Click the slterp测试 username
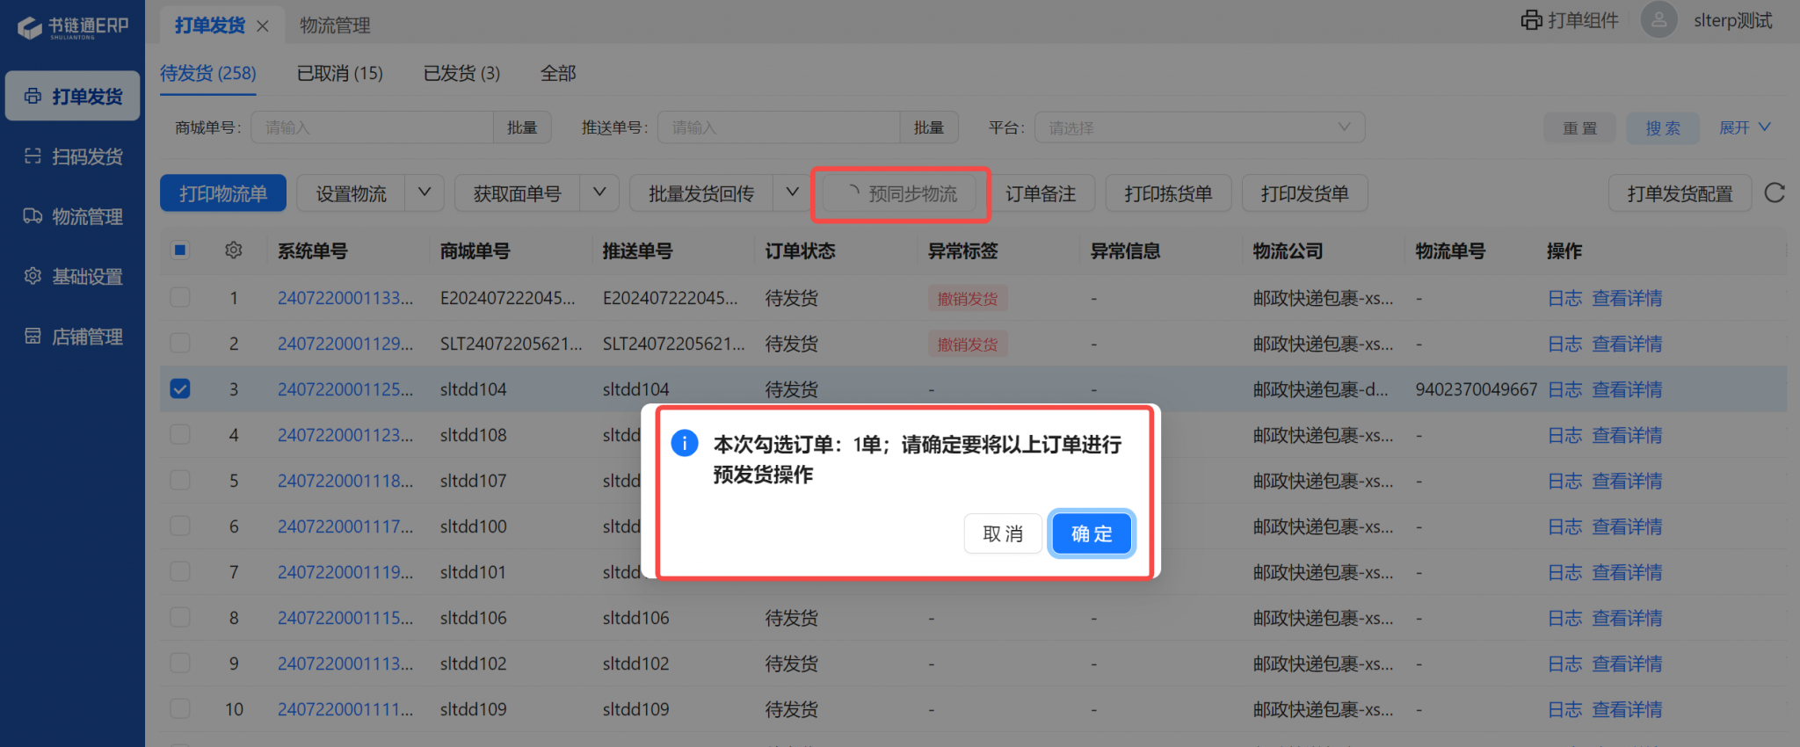Image resolution: width=1800 pixels, height=747 pixels. pos(1733,20)
